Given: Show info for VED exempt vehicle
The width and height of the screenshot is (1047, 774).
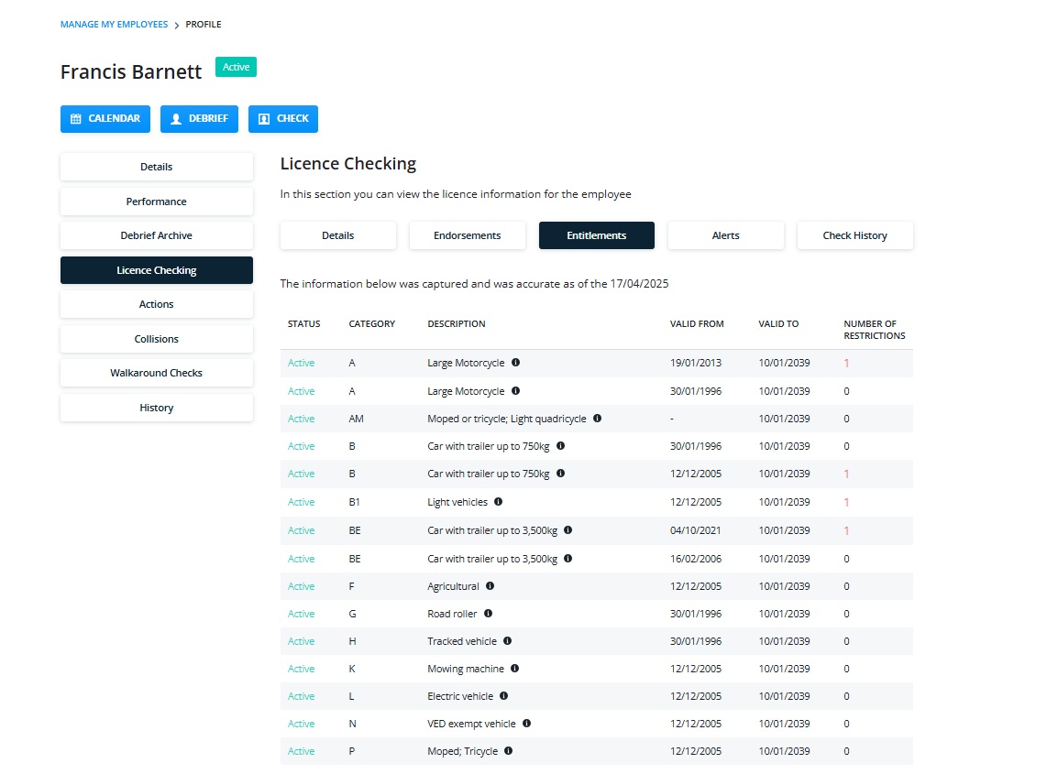Looking at the screenshot, I should (527, 724).
